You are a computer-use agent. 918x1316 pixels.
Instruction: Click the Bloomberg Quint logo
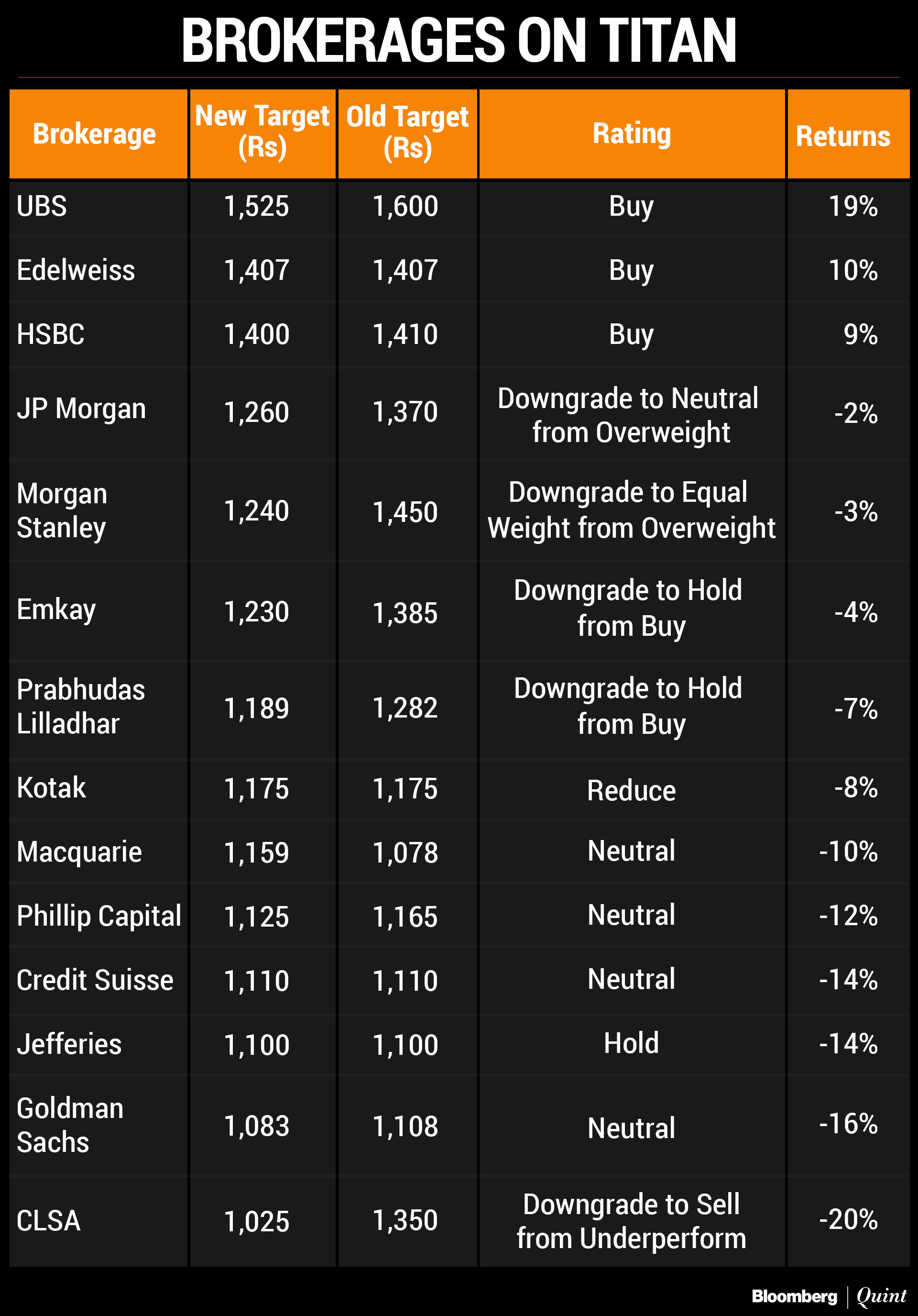click(x=829, y=1296)
